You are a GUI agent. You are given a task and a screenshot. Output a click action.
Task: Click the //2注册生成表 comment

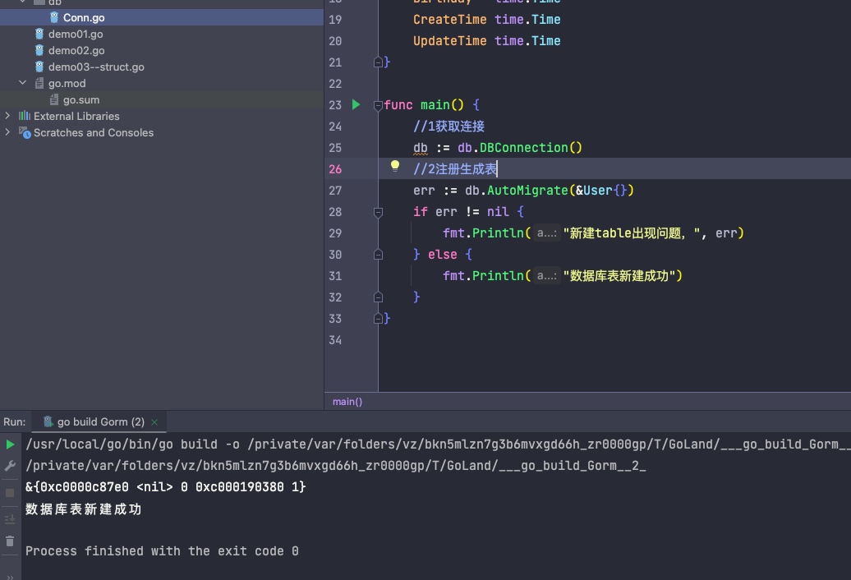click(455, 169)
